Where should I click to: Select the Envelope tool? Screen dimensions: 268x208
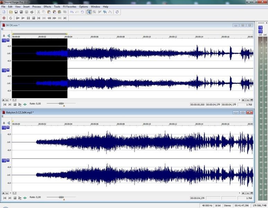(x=110, y=12)
